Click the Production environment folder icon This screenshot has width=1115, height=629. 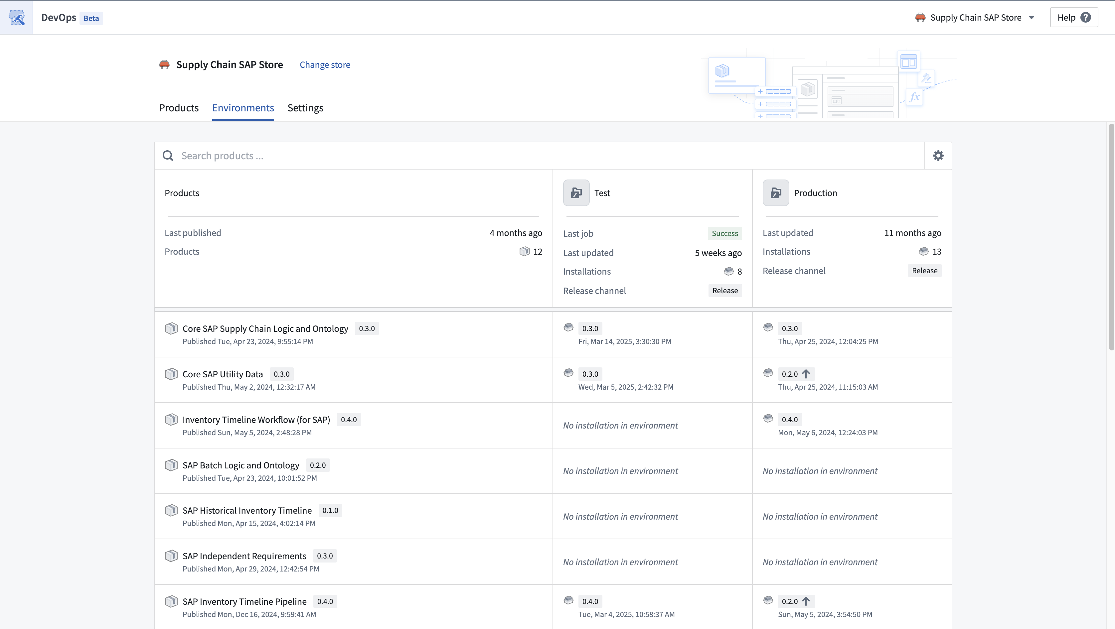pos(776,193)
